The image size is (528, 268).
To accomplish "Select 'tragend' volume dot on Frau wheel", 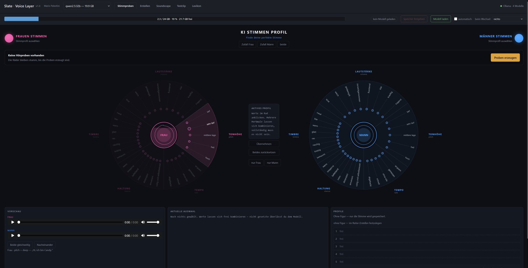I will point(183,117).
